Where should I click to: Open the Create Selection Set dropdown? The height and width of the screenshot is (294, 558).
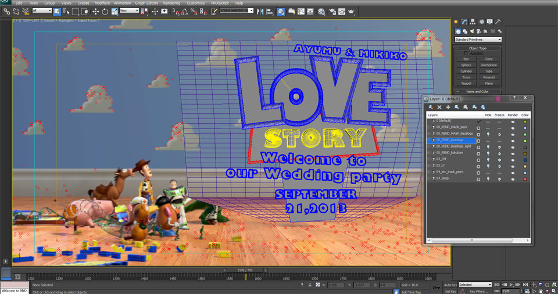pyautogui.click(x=237, y=10)
